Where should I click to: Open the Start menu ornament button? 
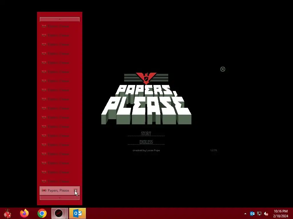coord(7,213)
